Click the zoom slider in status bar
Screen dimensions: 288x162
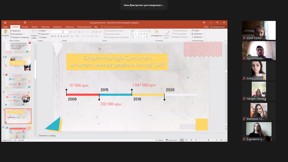tap(208, 140)
